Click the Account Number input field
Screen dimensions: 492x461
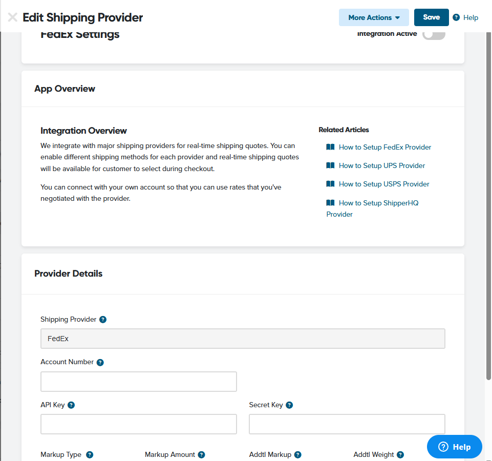click(x=139, y=382)
